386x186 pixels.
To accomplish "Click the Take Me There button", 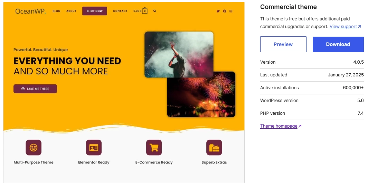I will point(35,89).
